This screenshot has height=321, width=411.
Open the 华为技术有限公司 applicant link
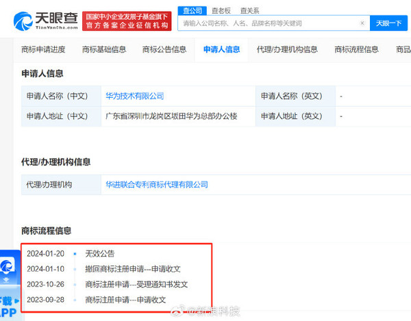(x=134, y=97)
